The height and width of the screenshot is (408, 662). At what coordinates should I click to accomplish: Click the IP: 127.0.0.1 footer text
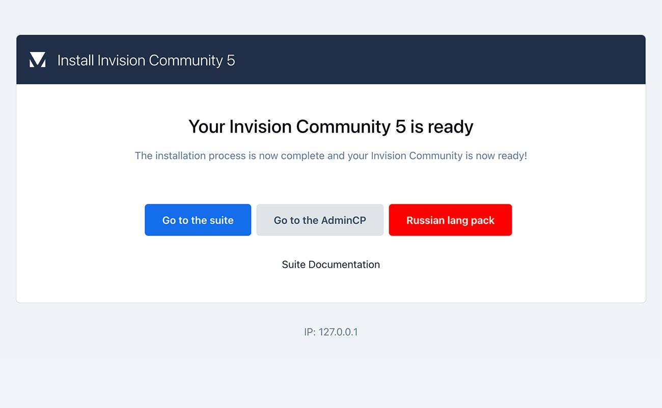coord(331,332)
